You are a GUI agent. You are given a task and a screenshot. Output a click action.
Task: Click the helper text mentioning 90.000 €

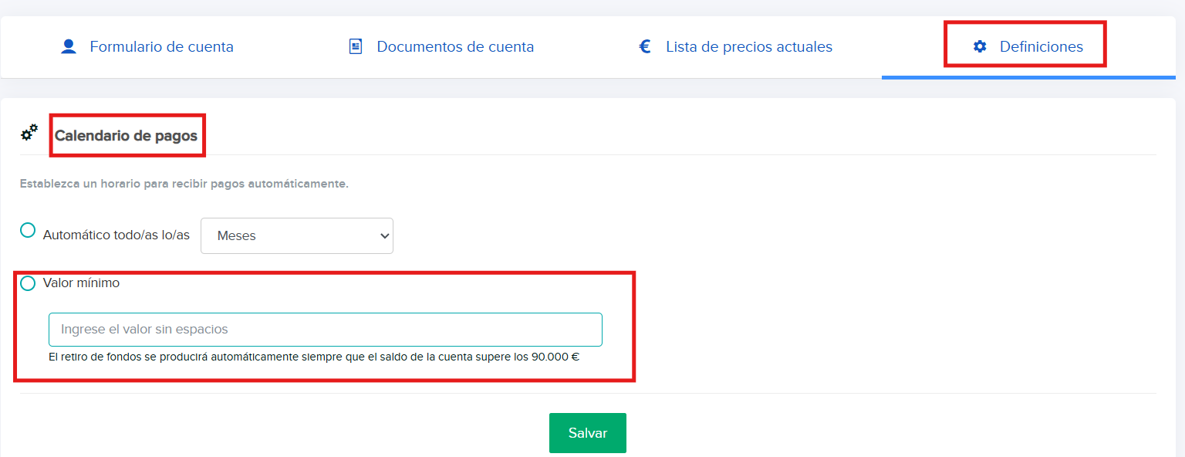313,358
